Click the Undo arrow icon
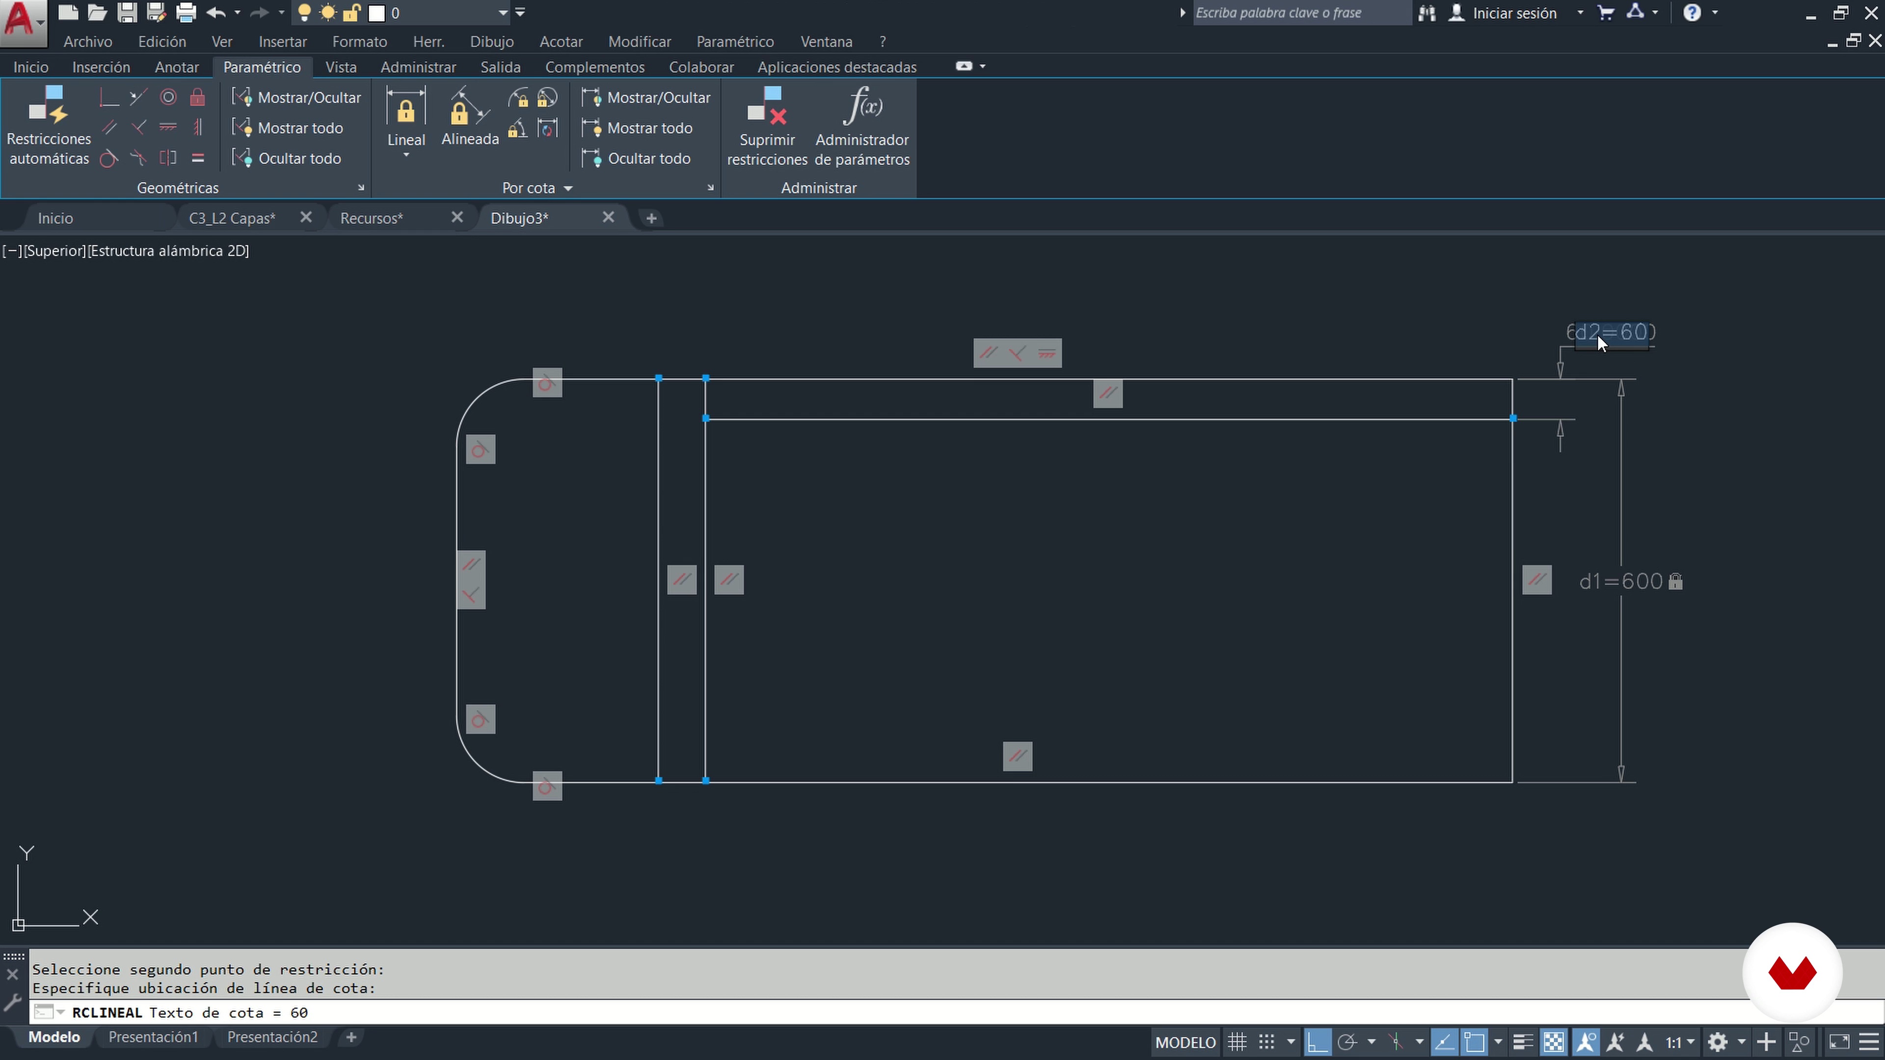Image resolution: width=1885 pixels, height=1060 pixels. [x=216, y=12]
